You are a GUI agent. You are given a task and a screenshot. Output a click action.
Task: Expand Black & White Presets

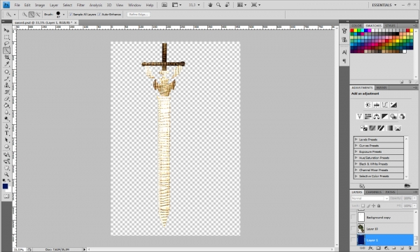pos(356,164)
